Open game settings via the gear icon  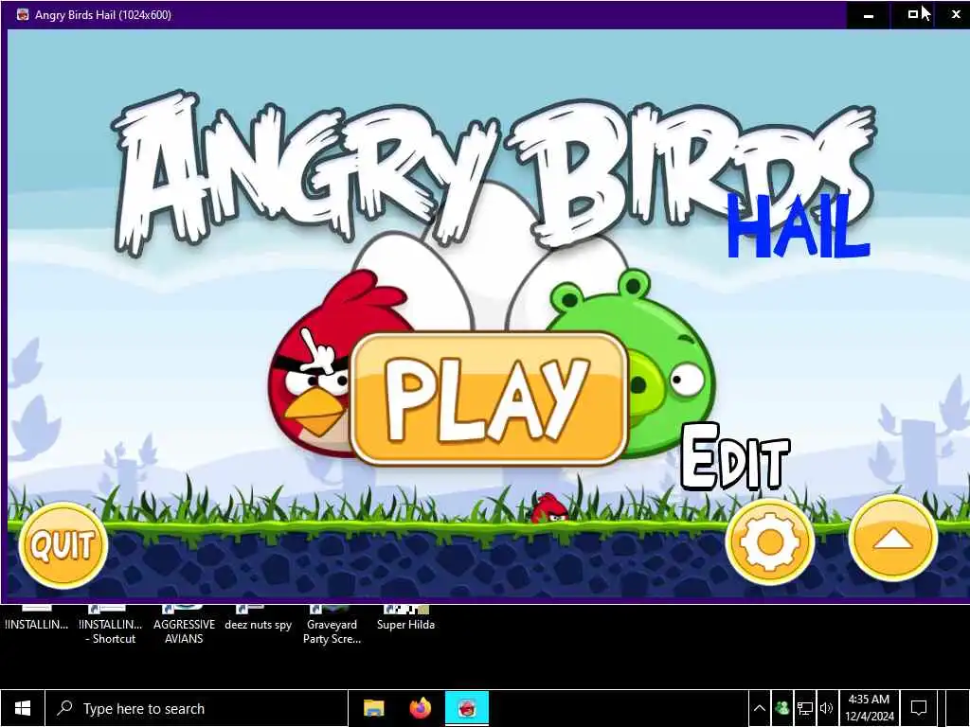(769, 541)
